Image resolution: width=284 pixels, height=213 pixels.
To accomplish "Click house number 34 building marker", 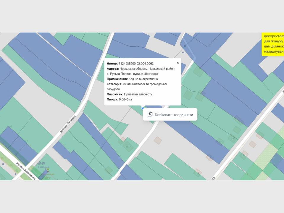I will click(244, 155).
